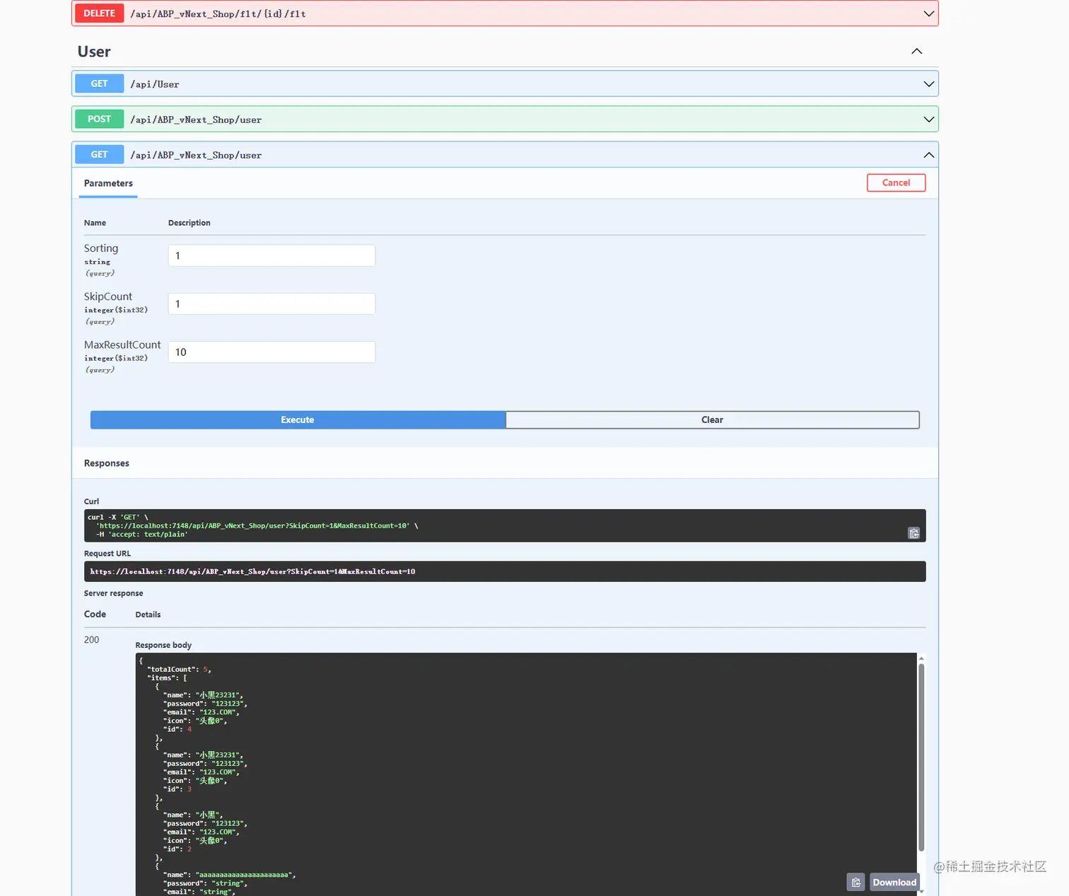
Task: Click the GET badge for /api/User
Action: pos(99,83)
